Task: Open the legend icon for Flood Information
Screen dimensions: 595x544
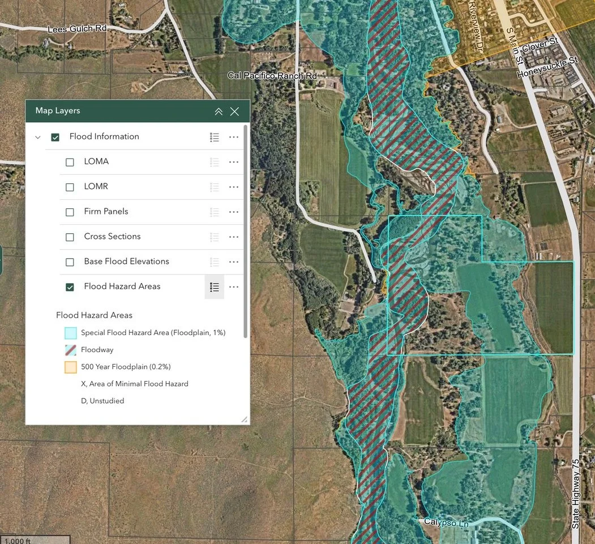Action: click(x=214, y=137)
